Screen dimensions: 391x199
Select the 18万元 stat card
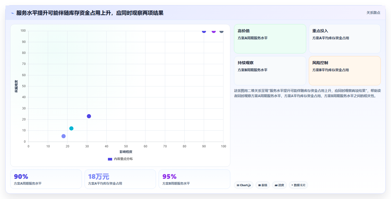tap(120, 179)
